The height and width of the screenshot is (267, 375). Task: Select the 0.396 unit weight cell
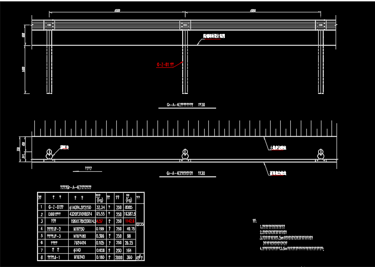(100, 236)
